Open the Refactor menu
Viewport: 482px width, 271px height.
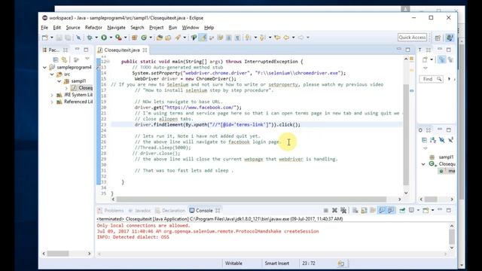click(x=93, y=27)
